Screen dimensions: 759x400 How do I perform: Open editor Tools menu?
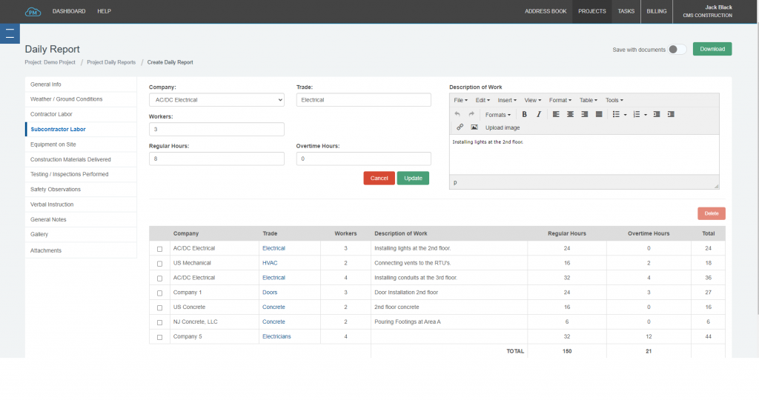tap(614, 100)
